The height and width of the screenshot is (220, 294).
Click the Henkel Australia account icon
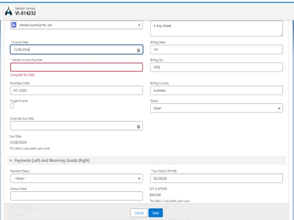tap(14, 25)
